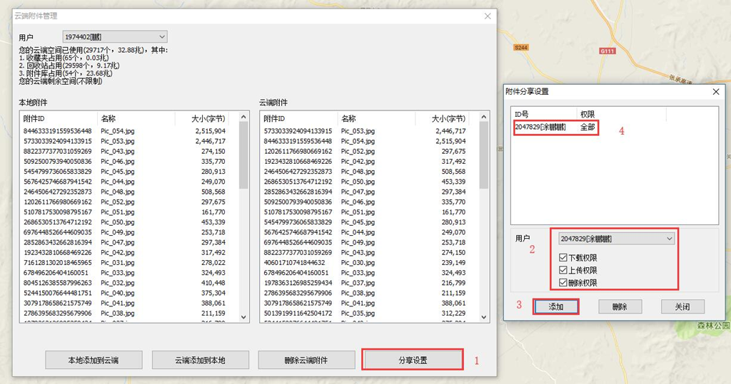Toggle the 下载权限 checkbox

(x=563, y=258)
